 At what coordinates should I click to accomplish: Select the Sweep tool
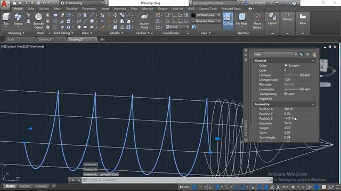tap(18, 20)
